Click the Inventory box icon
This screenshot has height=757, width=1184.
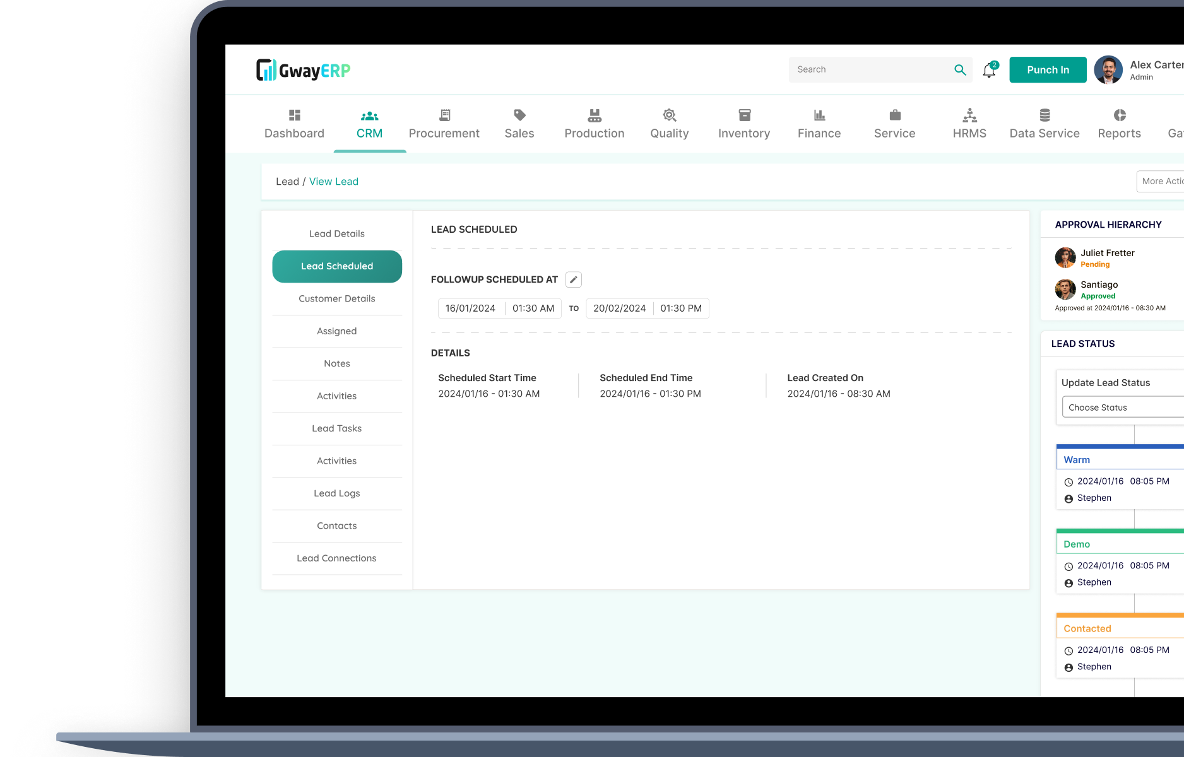[x=744, y=115]
